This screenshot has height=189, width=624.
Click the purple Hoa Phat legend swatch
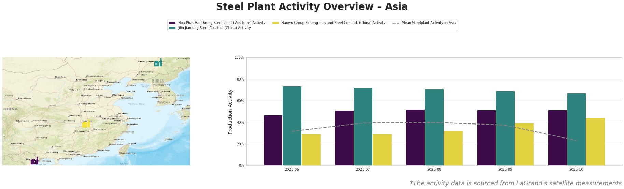coord(172,23)
